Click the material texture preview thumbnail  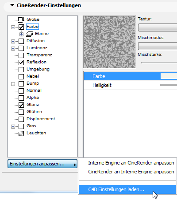tap(109, 42)
